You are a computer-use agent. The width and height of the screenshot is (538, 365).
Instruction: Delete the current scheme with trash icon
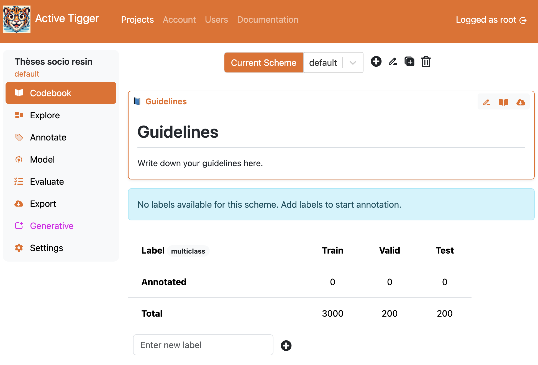point(426,61)
